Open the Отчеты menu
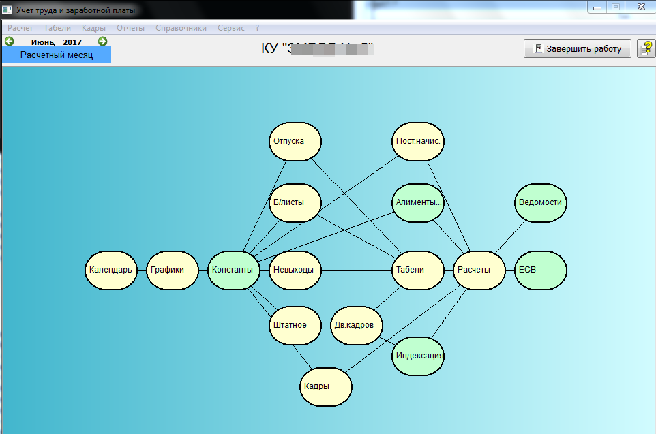656x434 pixels. 130,28
